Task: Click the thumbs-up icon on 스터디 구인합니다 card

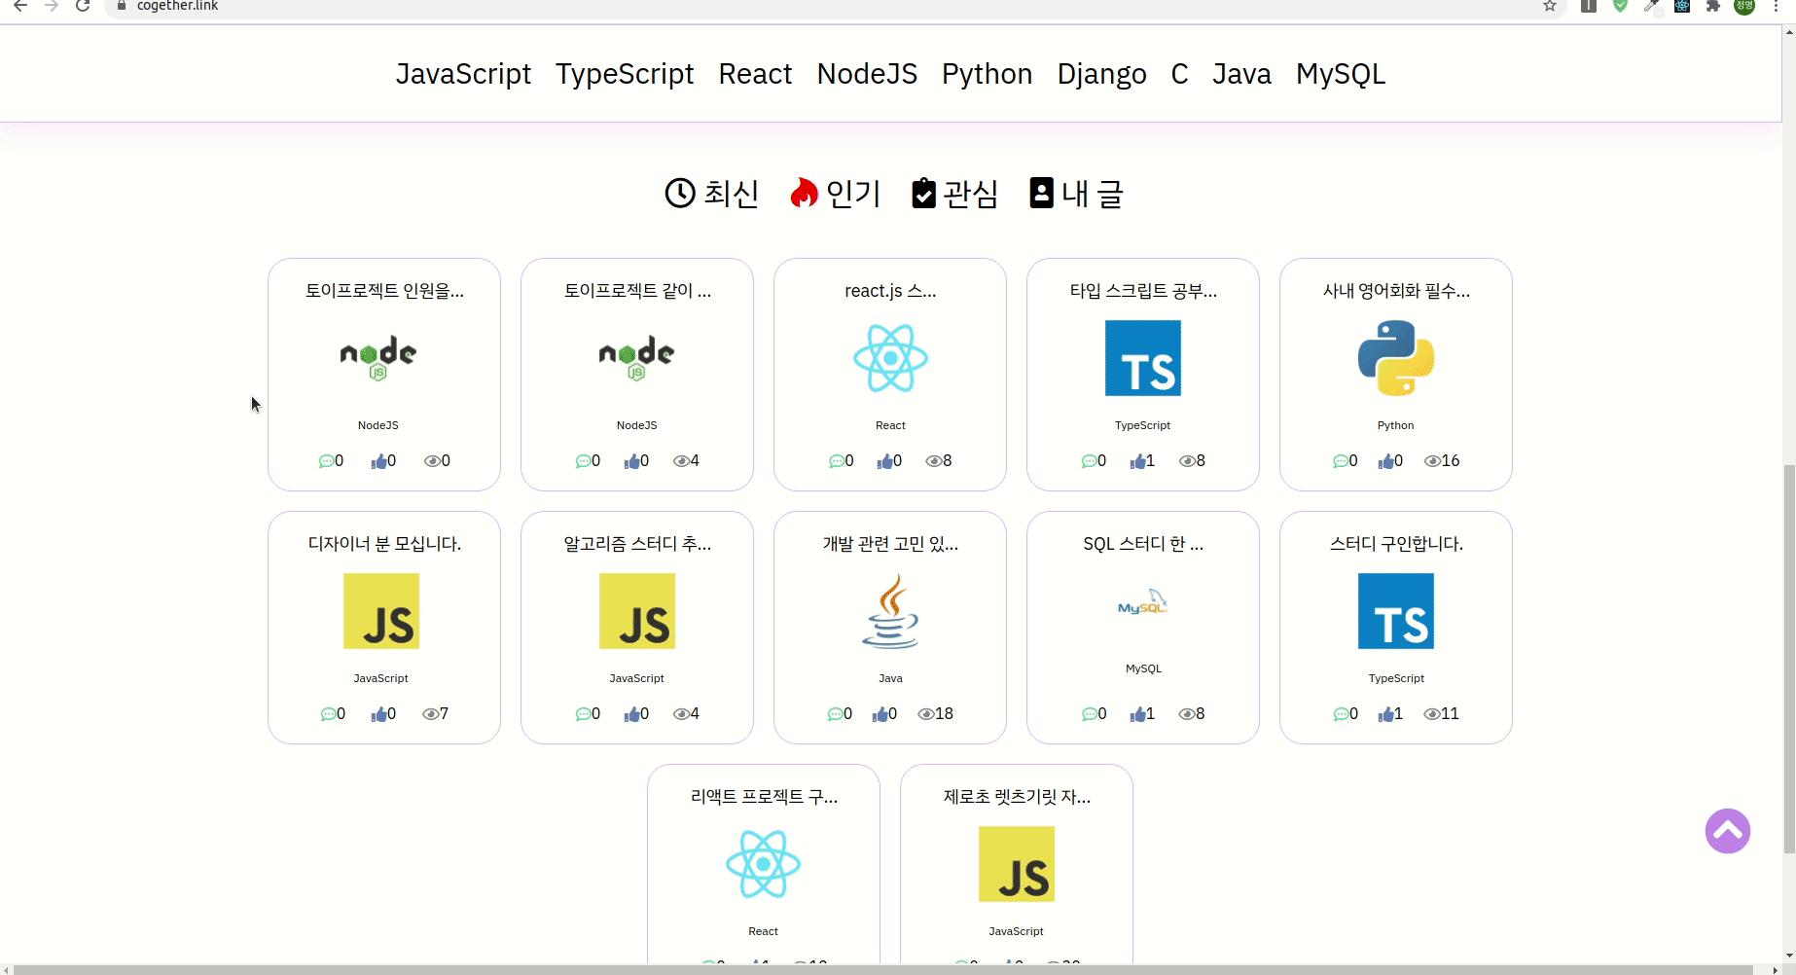Action: pyautogui.click(x=1385, y=714)
